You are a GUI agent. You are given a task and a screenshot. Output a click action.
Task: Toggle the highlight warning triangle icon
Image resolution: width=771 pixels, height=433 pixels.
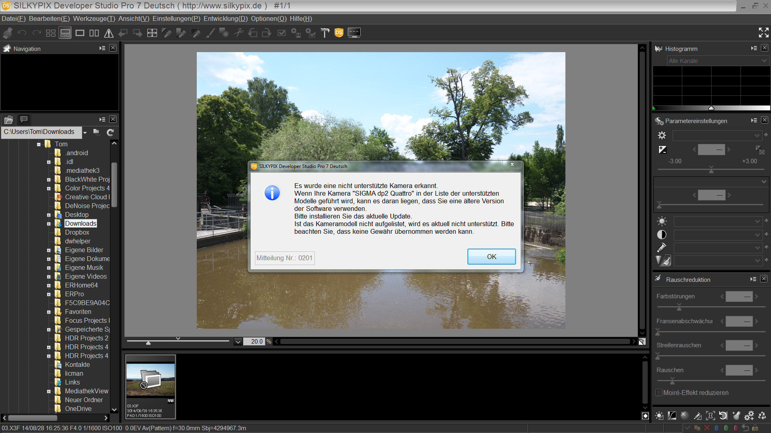109,33
